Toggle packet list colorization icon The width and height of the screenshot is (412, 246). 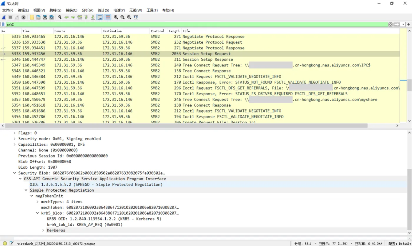coord(108,17)
